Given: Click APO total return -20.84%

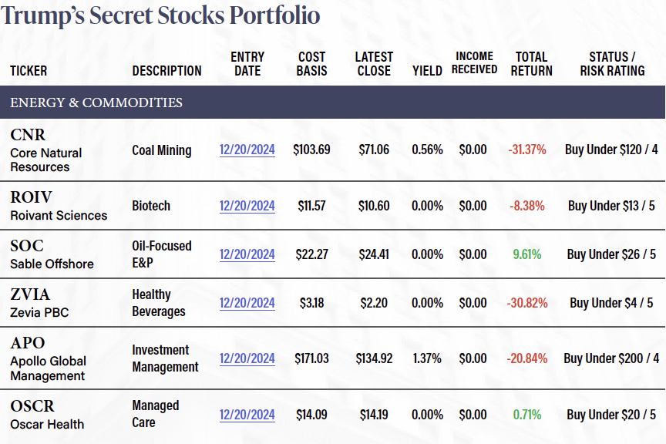Looking at the screenshot, I should point(527,358).
